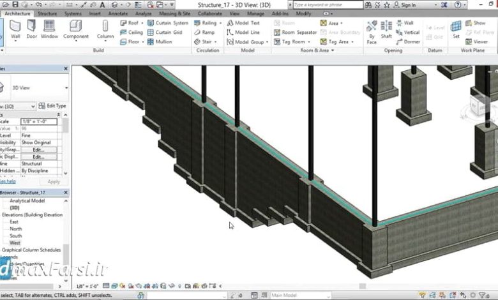The image size is (498, 300).
Task: Close the Project Browser panel
Action: [66, 192]
